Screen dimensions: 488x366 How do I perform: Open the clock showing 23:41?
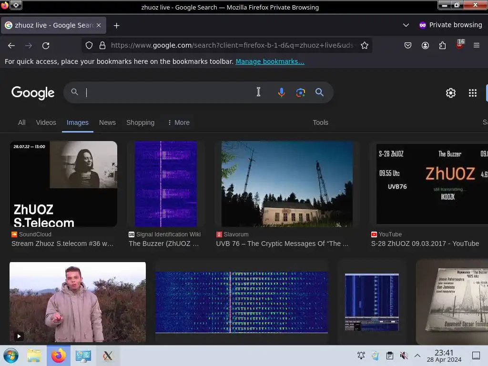444,356
